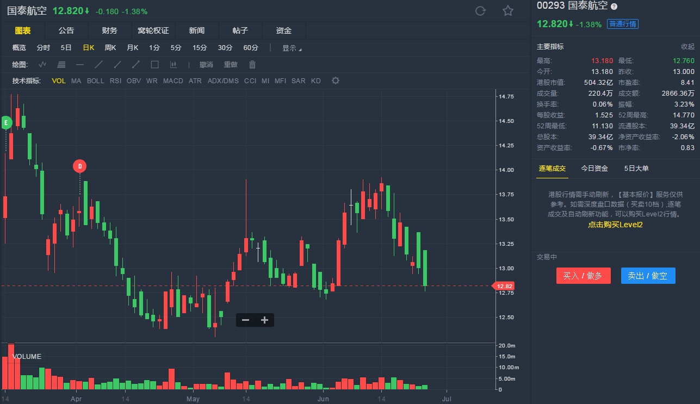
Task: Open the 新闻 news tab
Action: coord(197,31)
